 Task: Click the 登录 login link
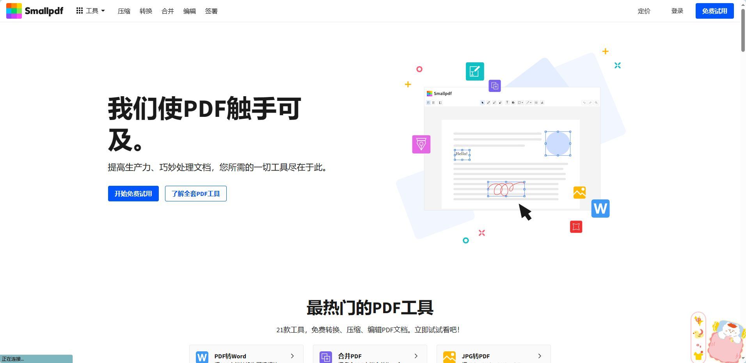[677, 11]
